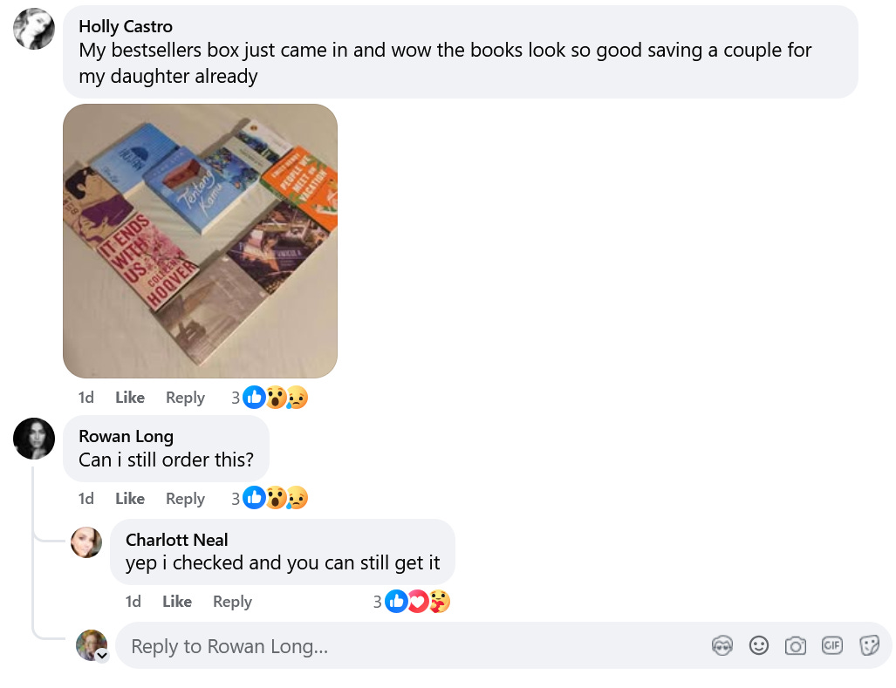Open Holly Castro's profile name link
This screenshot has width=896, height=688.
point(126,26)
